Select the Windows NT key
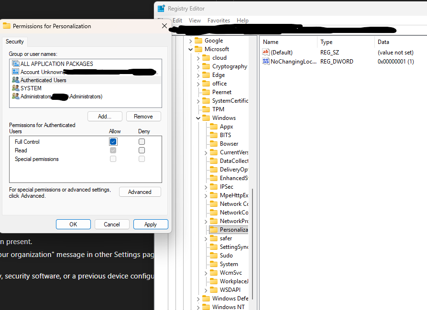This screenshot has width=427, height=310. [228, 307]
